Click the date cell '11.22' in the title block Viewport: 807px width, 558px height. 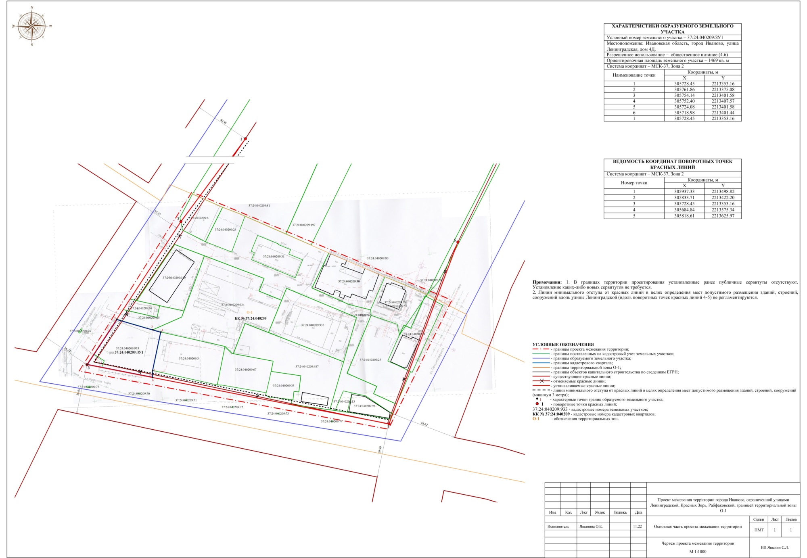click(x=638, y=527)
